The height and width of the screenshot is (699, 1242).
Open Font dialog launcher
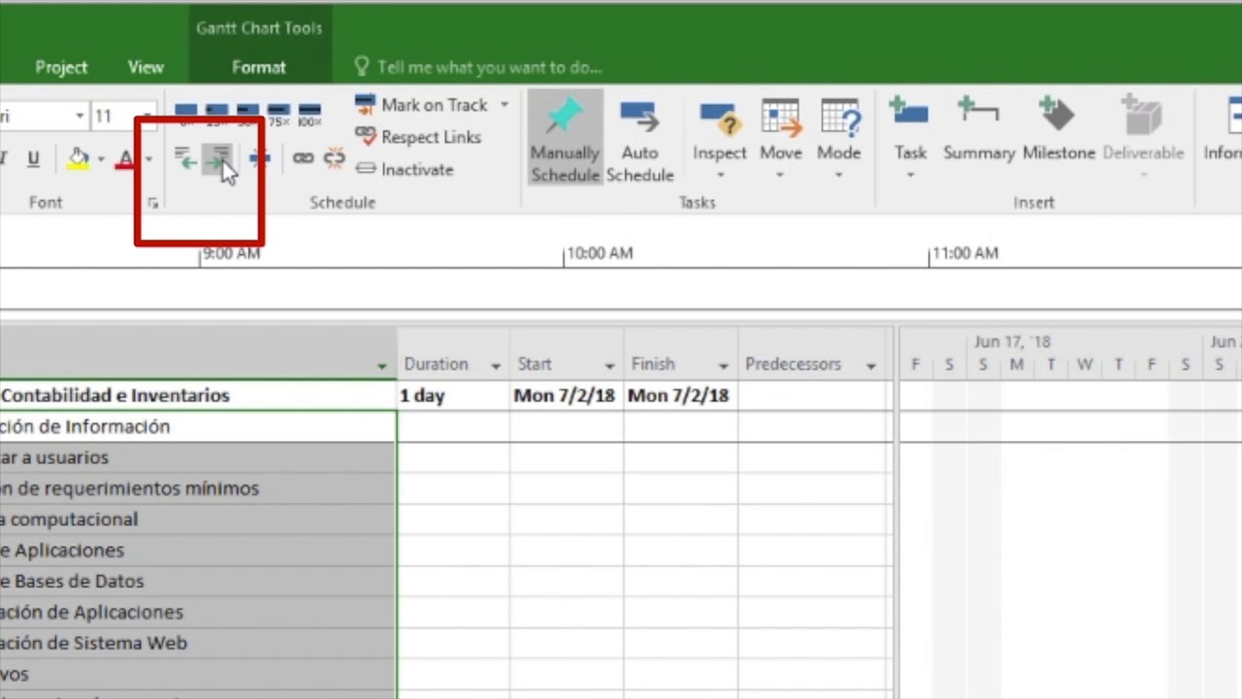click(152, 203)
